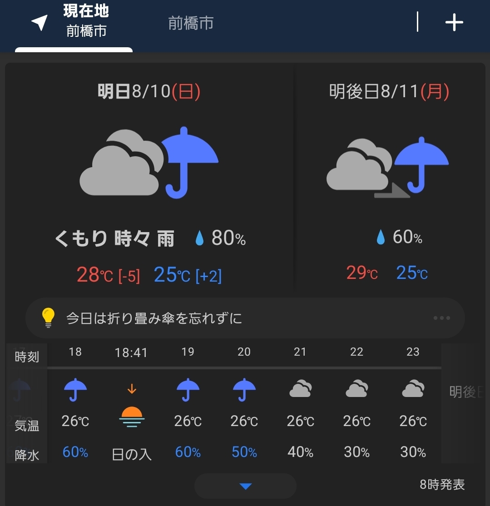Select the 18 o'clock umbrella icon
Screen dimensions: 490x506
(75, 390)
